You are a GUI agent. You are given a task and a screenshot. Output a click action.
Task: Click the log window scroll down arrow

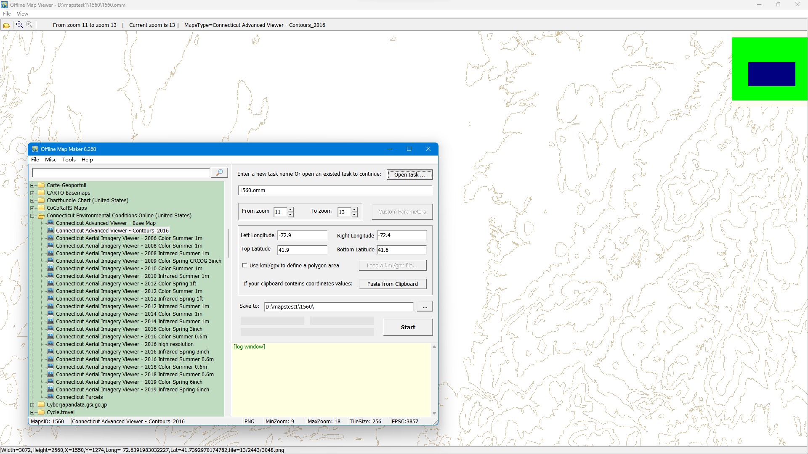[434, 413]
